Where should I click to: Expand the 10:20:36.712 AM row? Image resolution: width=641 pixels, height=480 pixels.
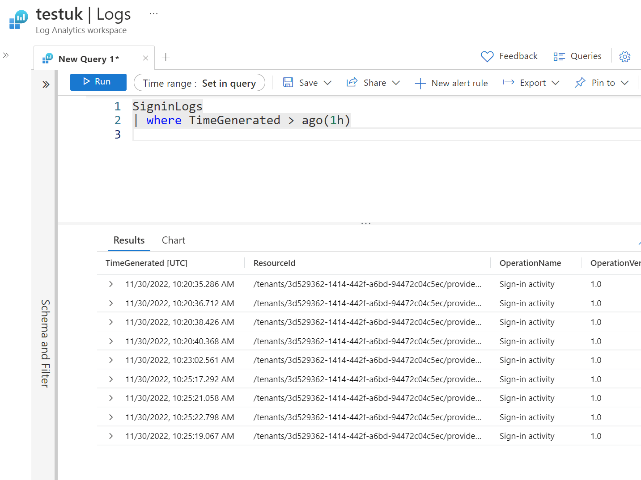[x=111, y=303]
